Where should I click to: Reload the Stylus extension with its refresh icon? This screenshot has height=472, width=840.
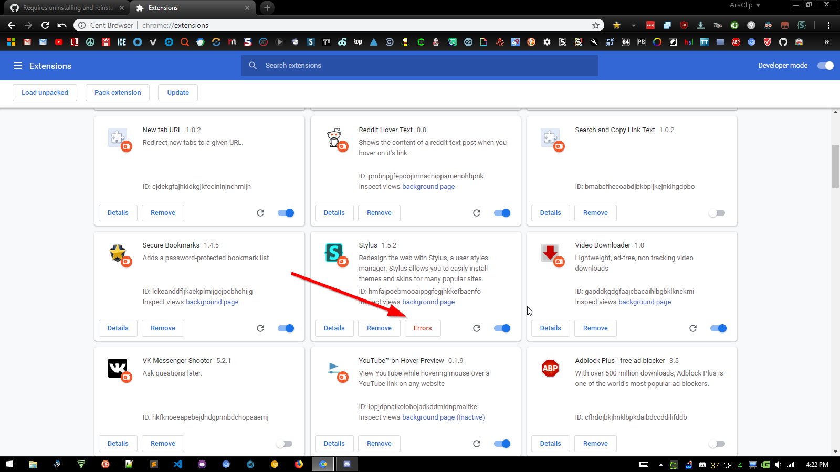pyautogui.click(x=477, y=328)
